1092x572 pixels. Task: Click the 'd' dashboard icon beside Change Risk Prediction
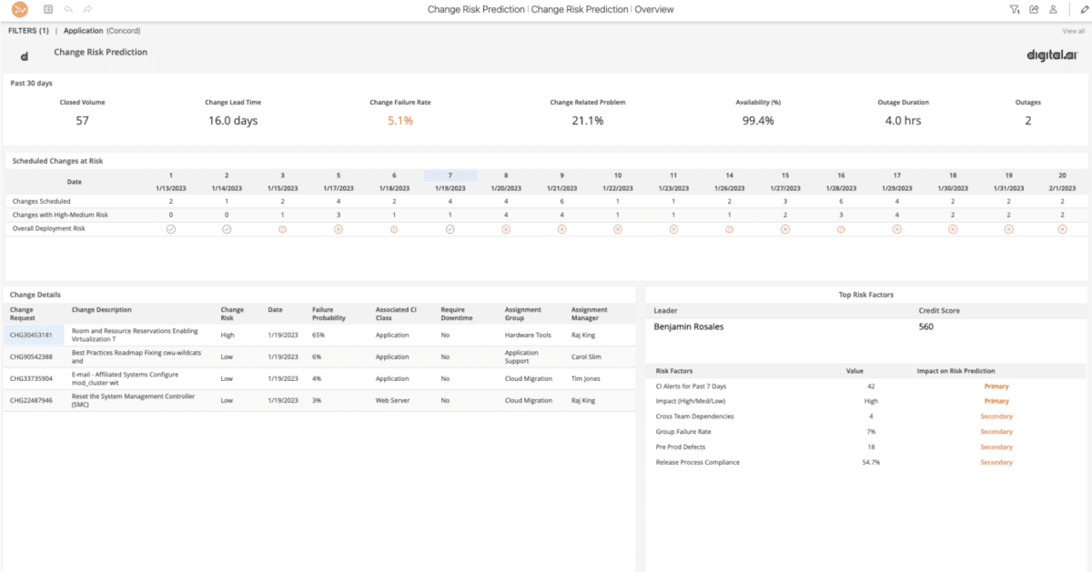click(x=23, y=55)
